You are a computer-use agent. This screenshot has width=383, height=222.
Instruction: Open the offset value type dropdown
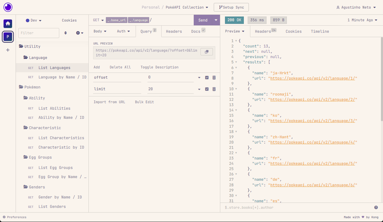point(199,78)
